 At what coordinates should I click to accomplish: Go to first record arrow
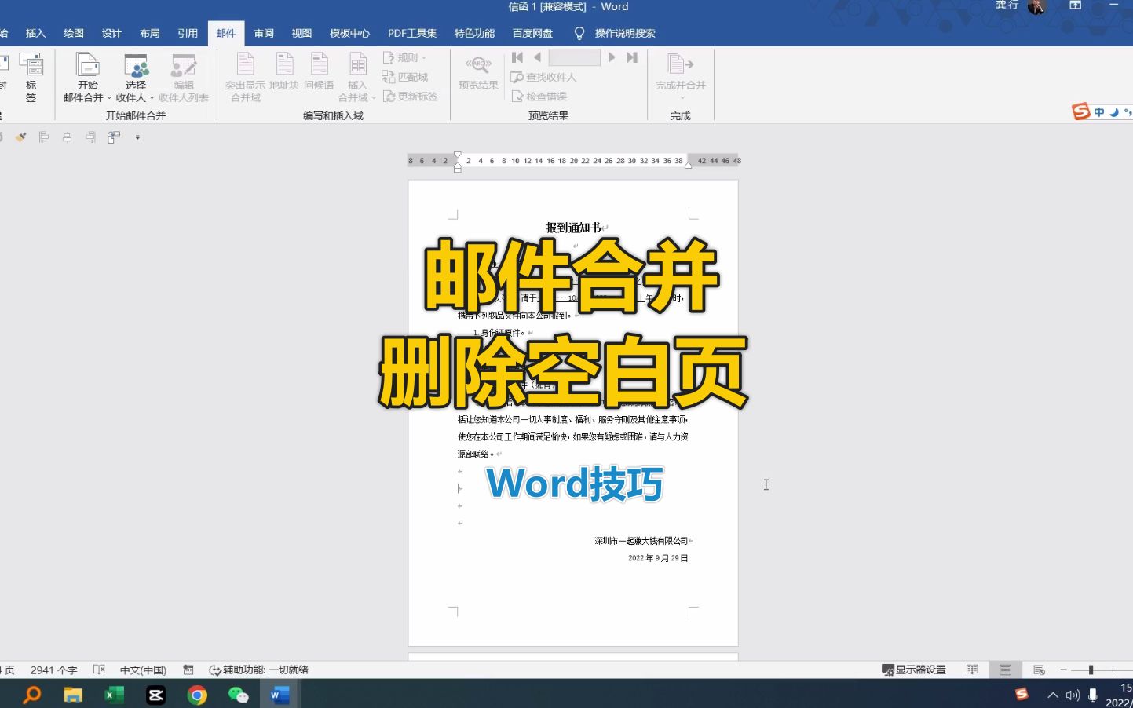[x=517, y=57]
